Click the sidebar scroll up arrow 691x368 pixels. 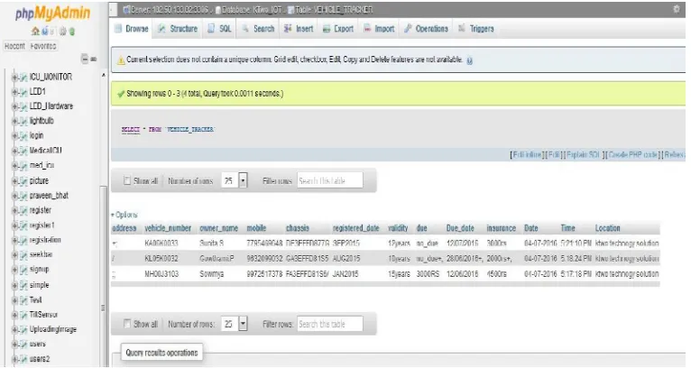pyautogui.click(x=104, y=76)
